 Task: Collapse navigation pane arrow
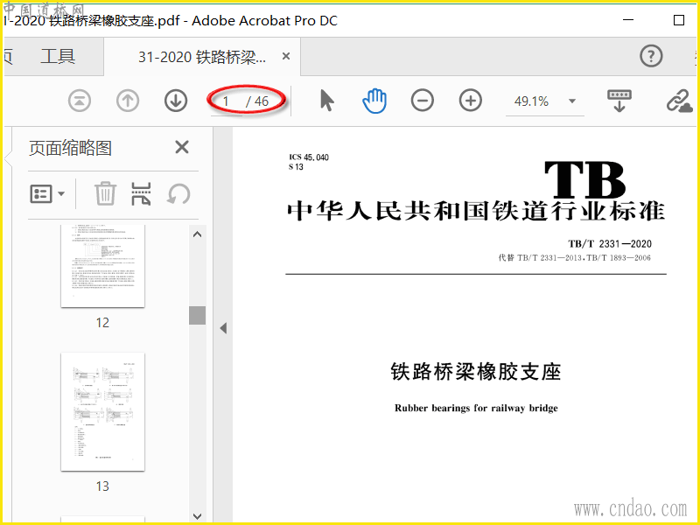pos(223,328)
